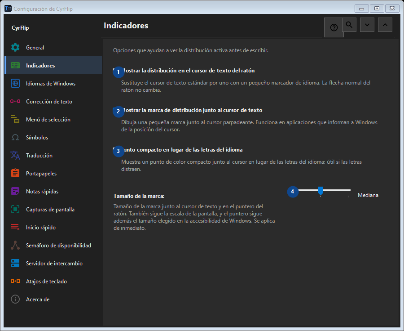Click the orange Portapapeles clipboard icon
Screen dimensions: 404x331
[15, 173]
